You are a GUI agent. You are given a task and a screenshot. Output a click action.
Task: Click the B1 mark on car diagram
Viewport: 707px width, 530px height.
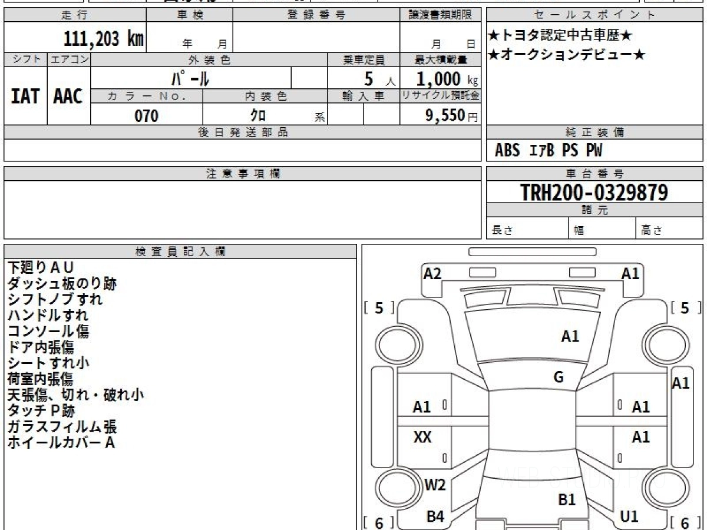567,500
